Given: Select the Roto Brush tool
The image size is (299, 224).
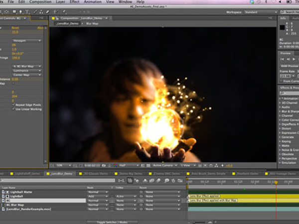Looking at the screenshot, I should (x=56, y=12).
